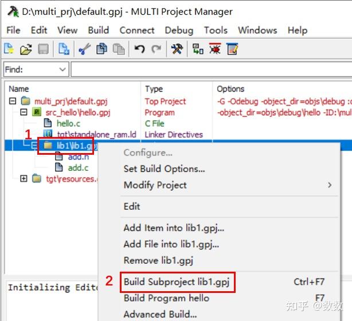Click the hello.c file icon
The width and height of the screenshot is (352, 321).
point(48,123)
